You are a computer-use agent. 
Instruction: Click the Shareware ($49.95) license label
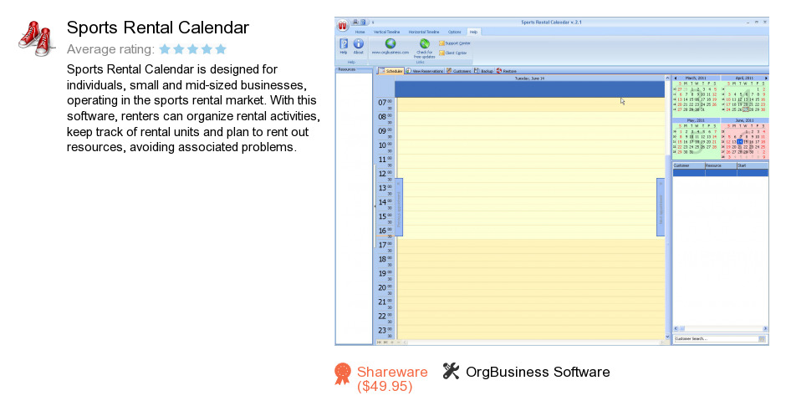(x=392, y=379)
